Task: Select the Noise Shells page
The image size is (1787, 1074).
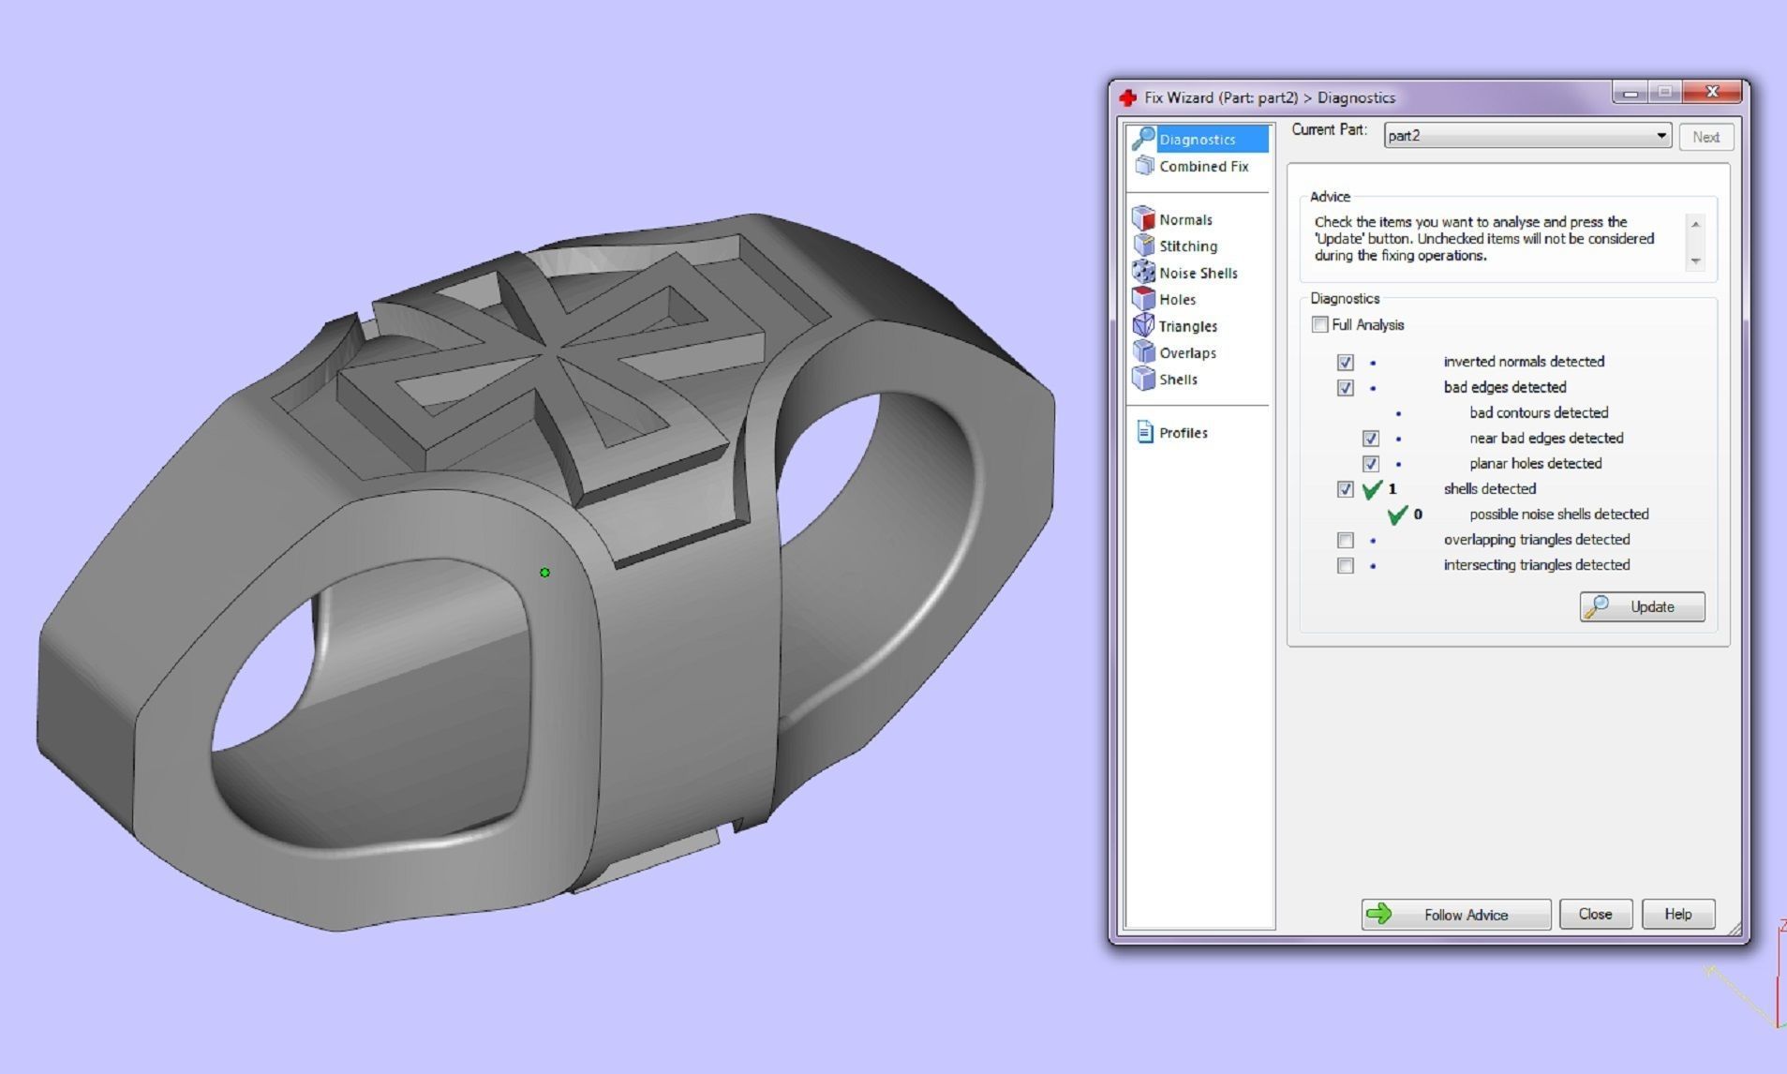Action: 1199,273
